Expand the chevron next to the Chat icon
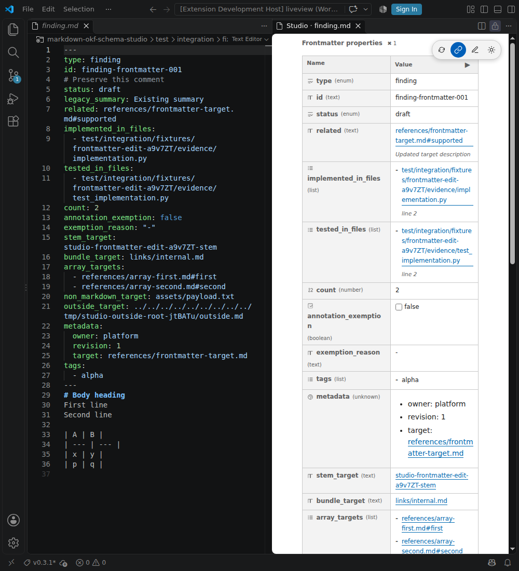This screenshot has width=519, height=571. point(366,9)
